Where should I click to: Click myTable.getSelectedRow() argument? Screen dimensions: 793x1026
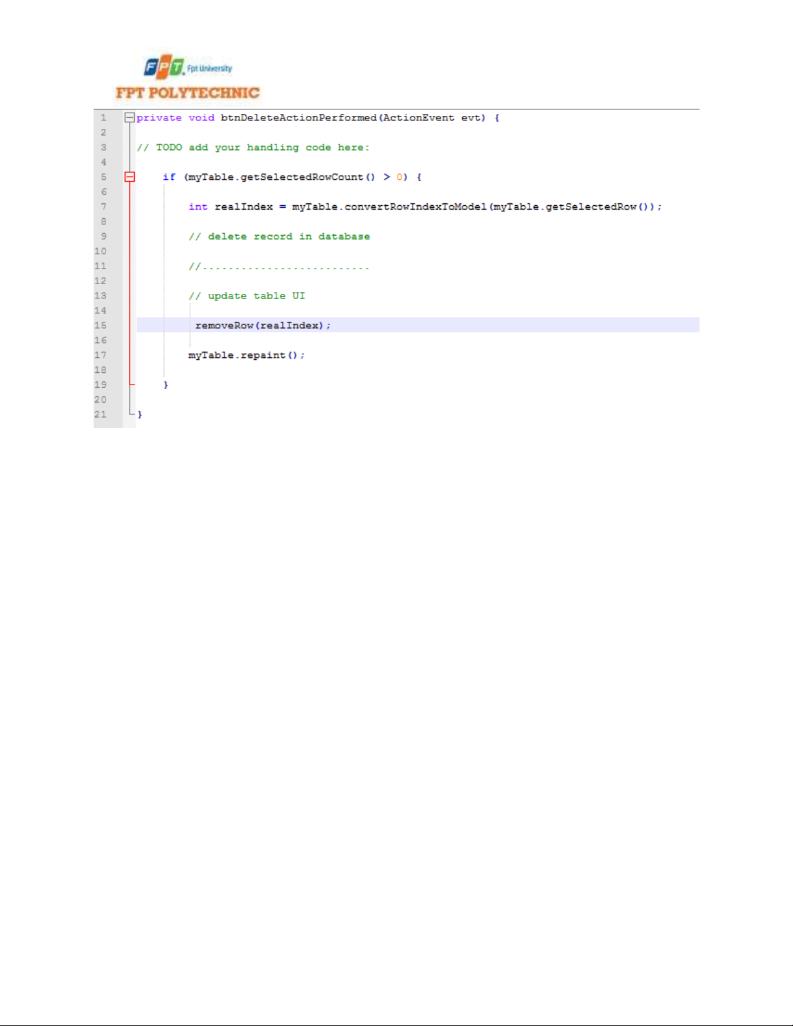click(572, 206)
